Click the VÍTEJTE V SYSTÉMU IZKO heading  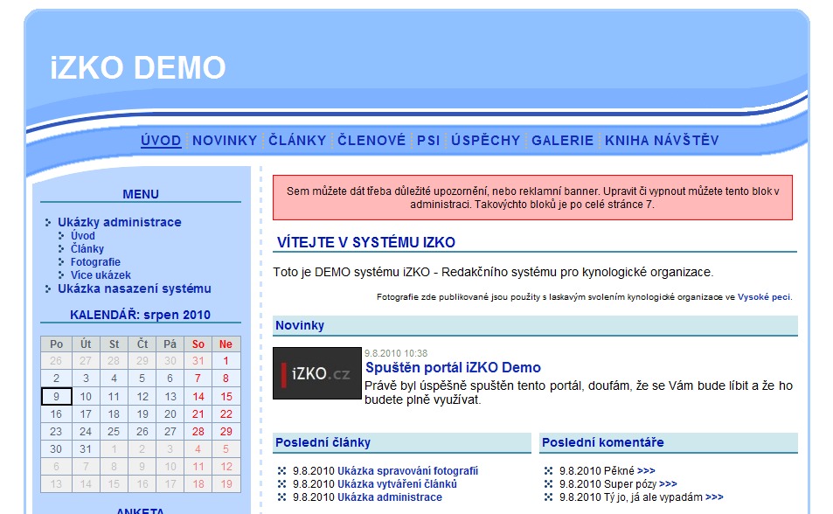[x=366, y=242]
